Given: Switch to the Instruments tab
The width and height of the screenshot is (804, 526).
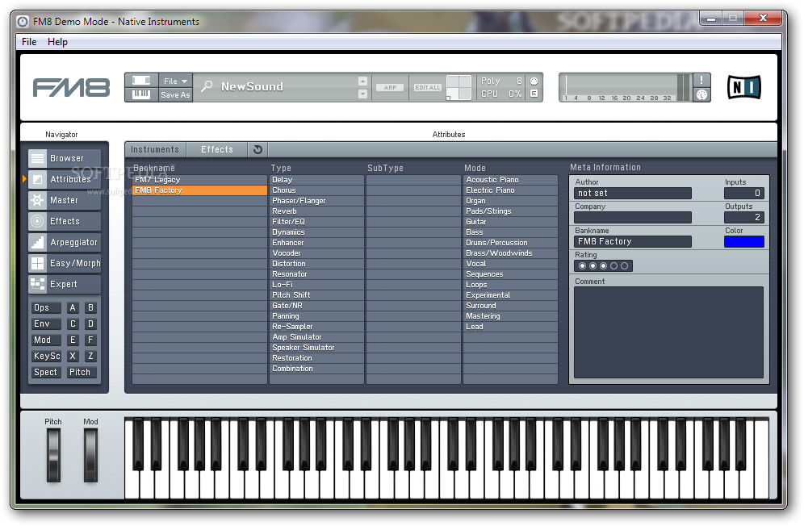Looking at the screenshot, I should 155,150.
